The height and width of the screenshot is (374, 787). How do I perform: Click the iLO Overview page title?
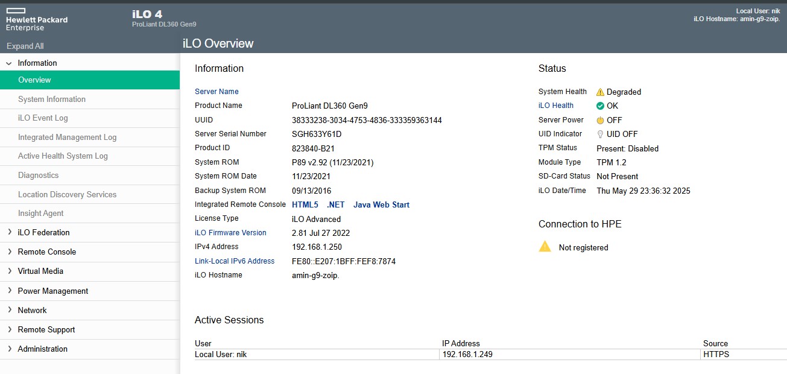point(218,43)
